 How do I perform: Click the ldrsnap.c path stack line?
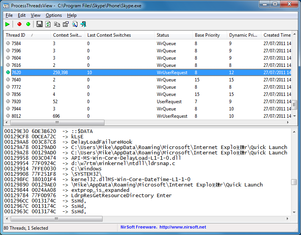click(x=90, y=163)
